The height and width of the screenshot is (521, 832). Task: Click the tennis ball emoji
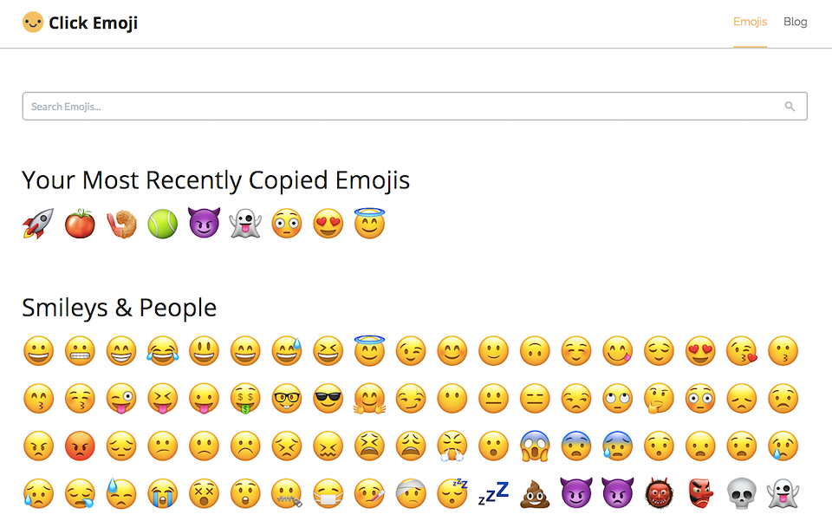[x=162, y=224]
